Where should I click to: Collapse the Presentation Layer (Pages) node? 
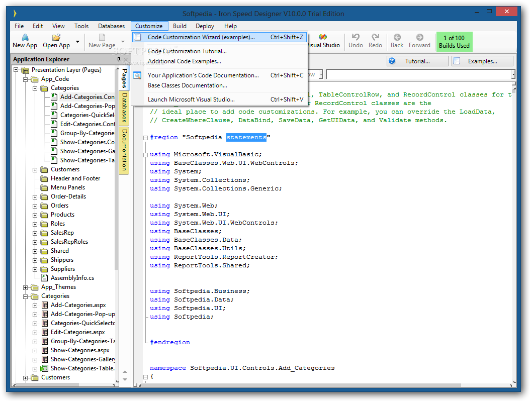(x=16, y=70)
